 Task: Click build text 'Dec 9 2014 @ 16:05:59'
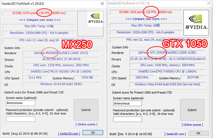(x=135, y=134)
